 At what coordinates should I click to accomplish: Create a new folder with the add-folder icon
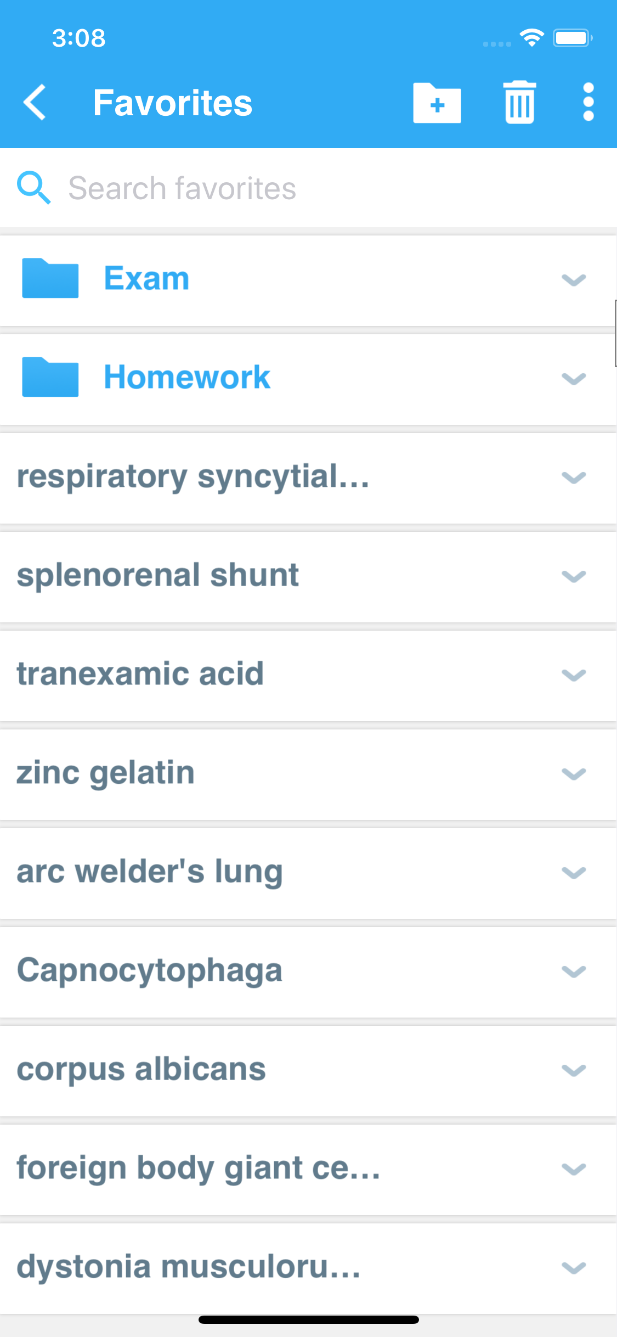click(437, 103)
